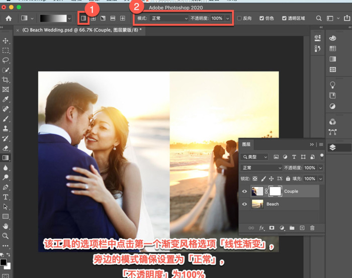The height and width of the screenshot is (278, 352).
Task: Toggle lock position in Layers panel
Action: [271, 178]
